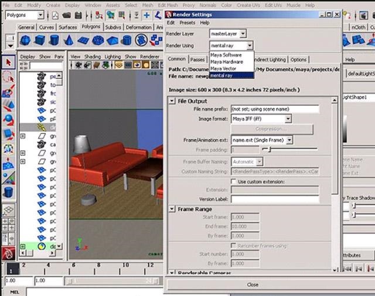Open the Render Using dropdown arrow
375x296 pixels.
click(250, 46)
